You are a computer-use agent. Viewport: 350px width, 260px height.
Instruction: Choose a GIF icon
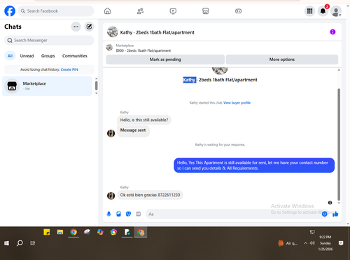coord(139,214)
